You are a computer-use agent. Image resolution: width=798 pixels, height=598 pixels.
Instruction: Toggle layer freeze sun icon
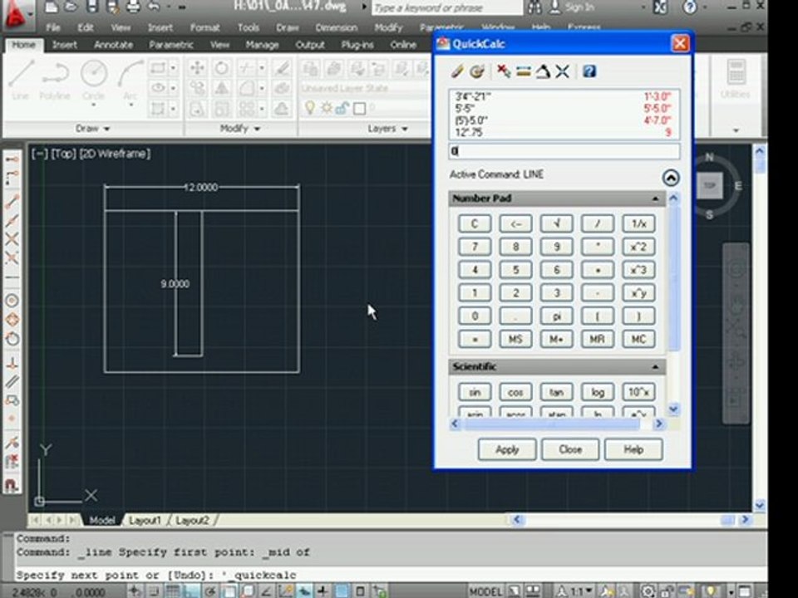point(326,108)
